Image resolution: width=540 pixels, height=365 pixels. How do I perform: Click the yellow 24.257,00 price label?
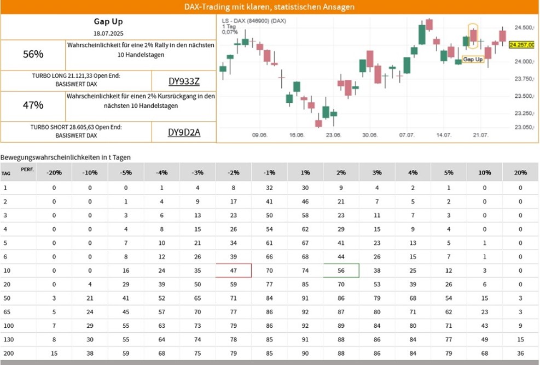point(522,45)
